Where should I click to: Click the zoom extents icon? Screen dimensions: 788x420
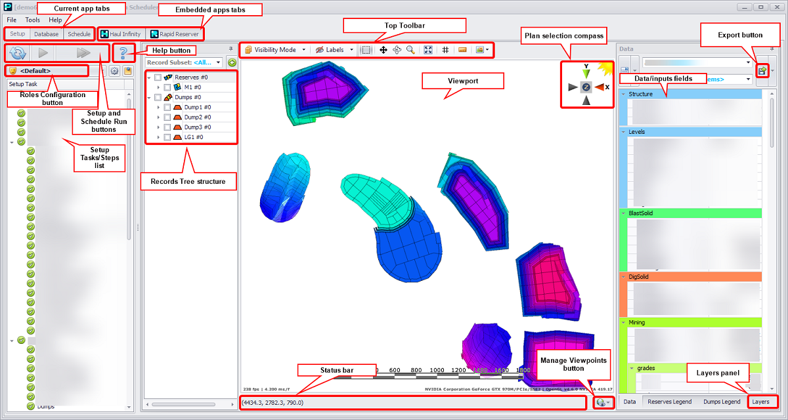(428, 50)
